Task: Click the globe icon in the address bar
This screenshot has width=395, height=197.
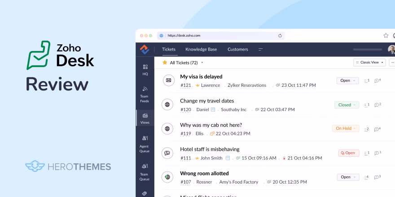Action: [x=162, y=36]
